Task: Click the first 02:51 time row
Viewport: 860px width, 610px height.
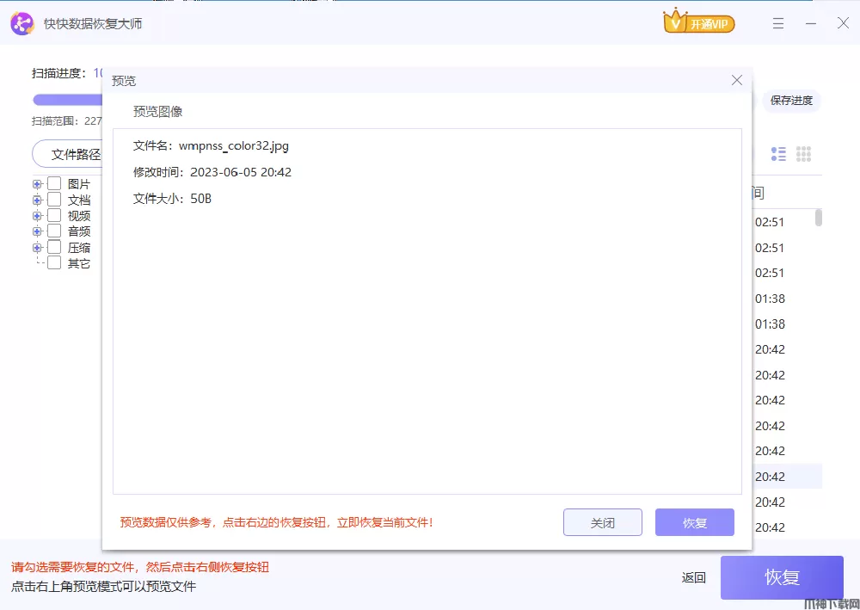Action: pyautogui.click(x=770, y=222)
